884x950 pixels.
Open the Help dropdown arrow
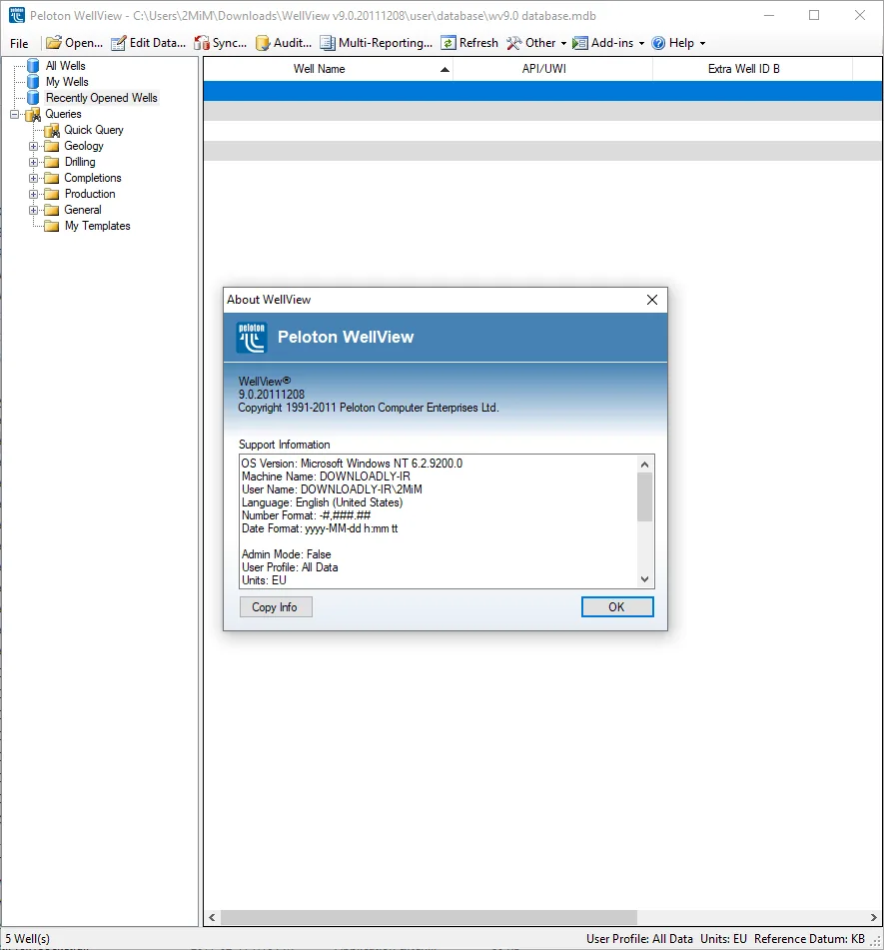point(703,44)
